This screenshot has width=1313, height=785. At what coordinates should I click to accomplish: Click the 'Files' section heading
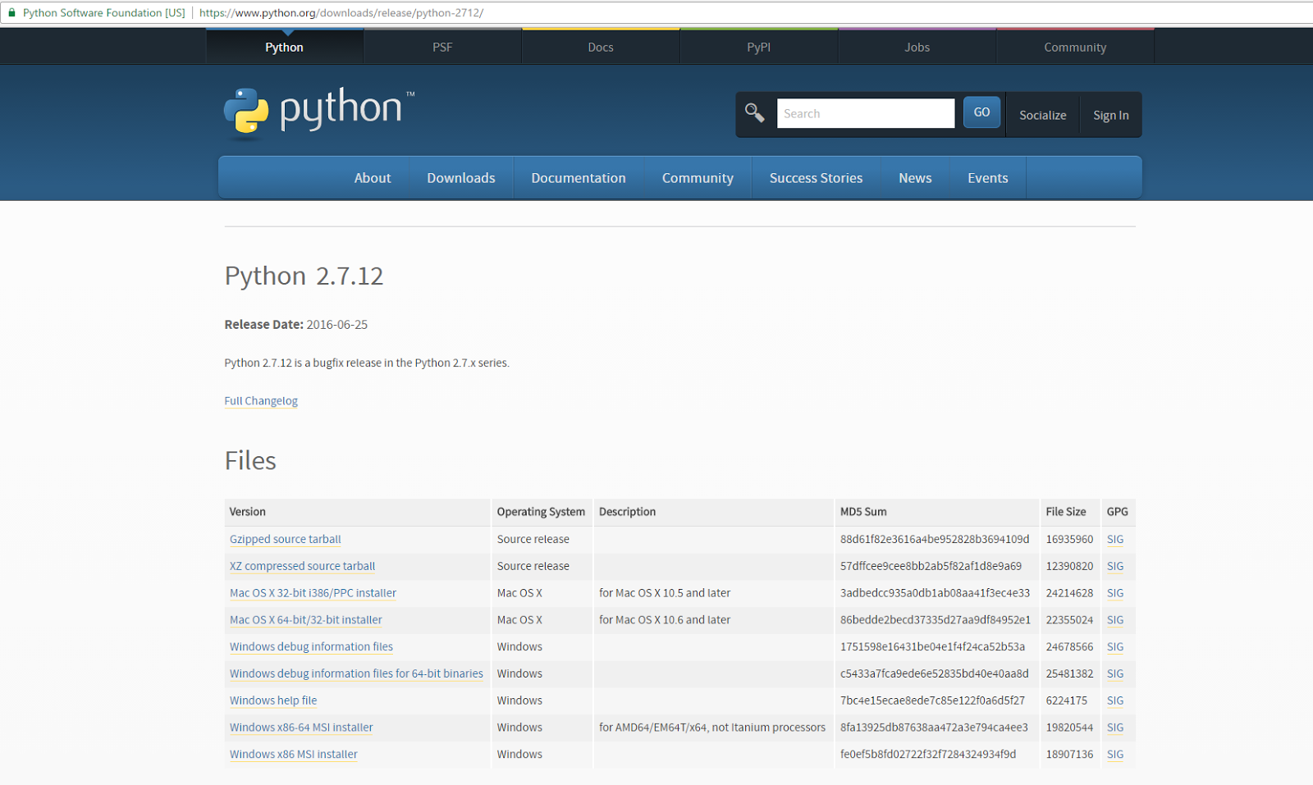coord(250,461)
